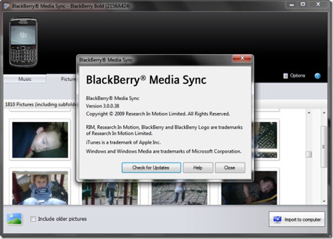Click Close button in About dialog
Viewport: 333px width, 239px height.
click(230, 168)
